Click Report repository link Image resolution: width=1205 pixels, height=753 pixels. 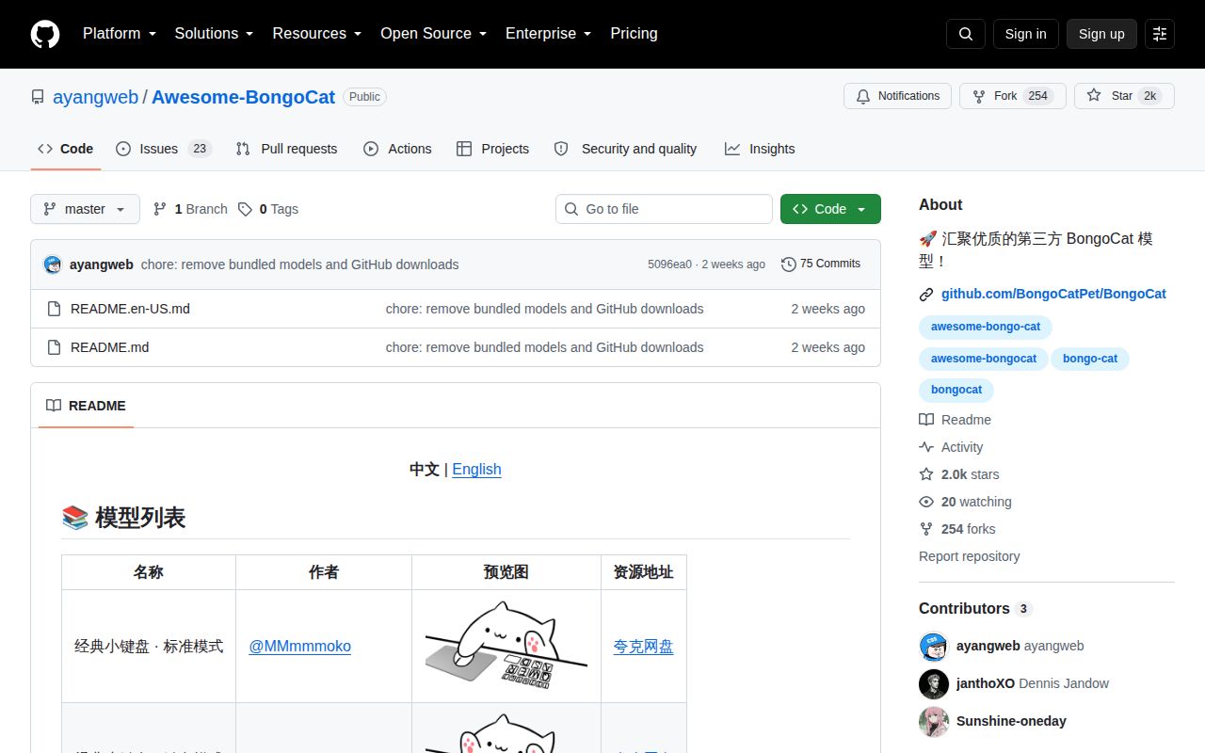pyautogui.click(x=969, y=556)
